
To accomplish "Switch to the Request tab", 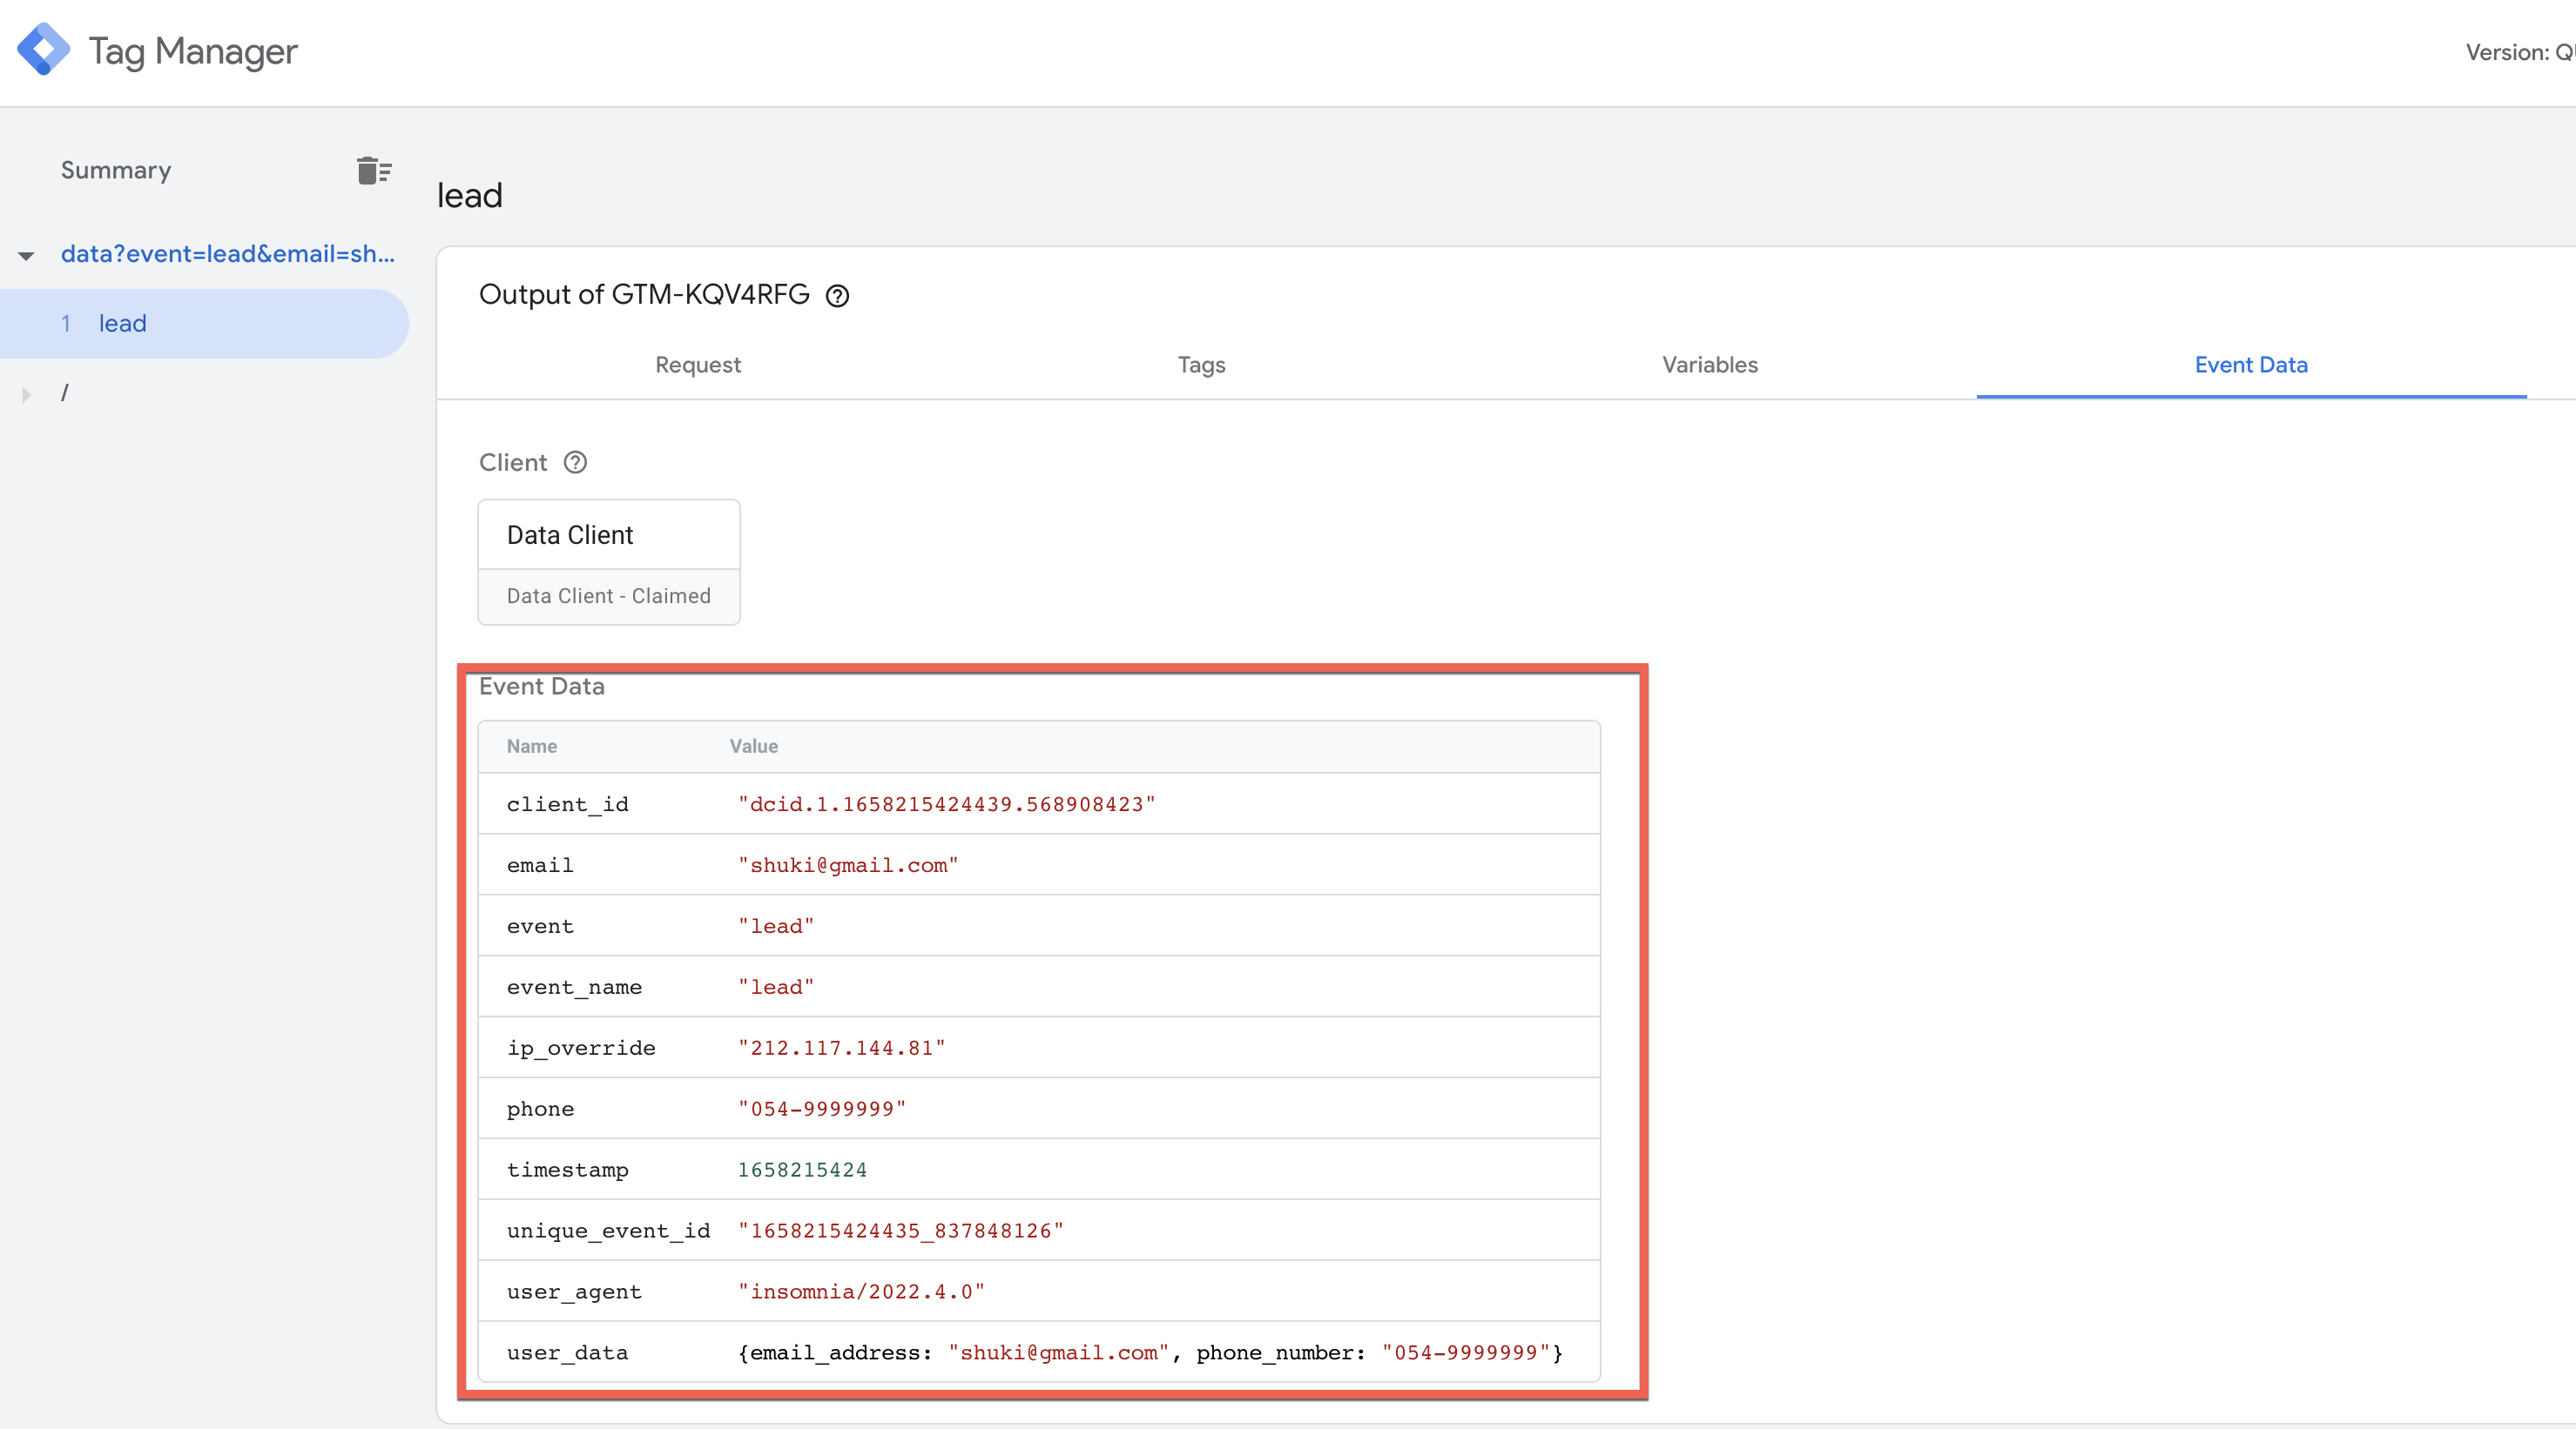I will [x=698, y=365].
